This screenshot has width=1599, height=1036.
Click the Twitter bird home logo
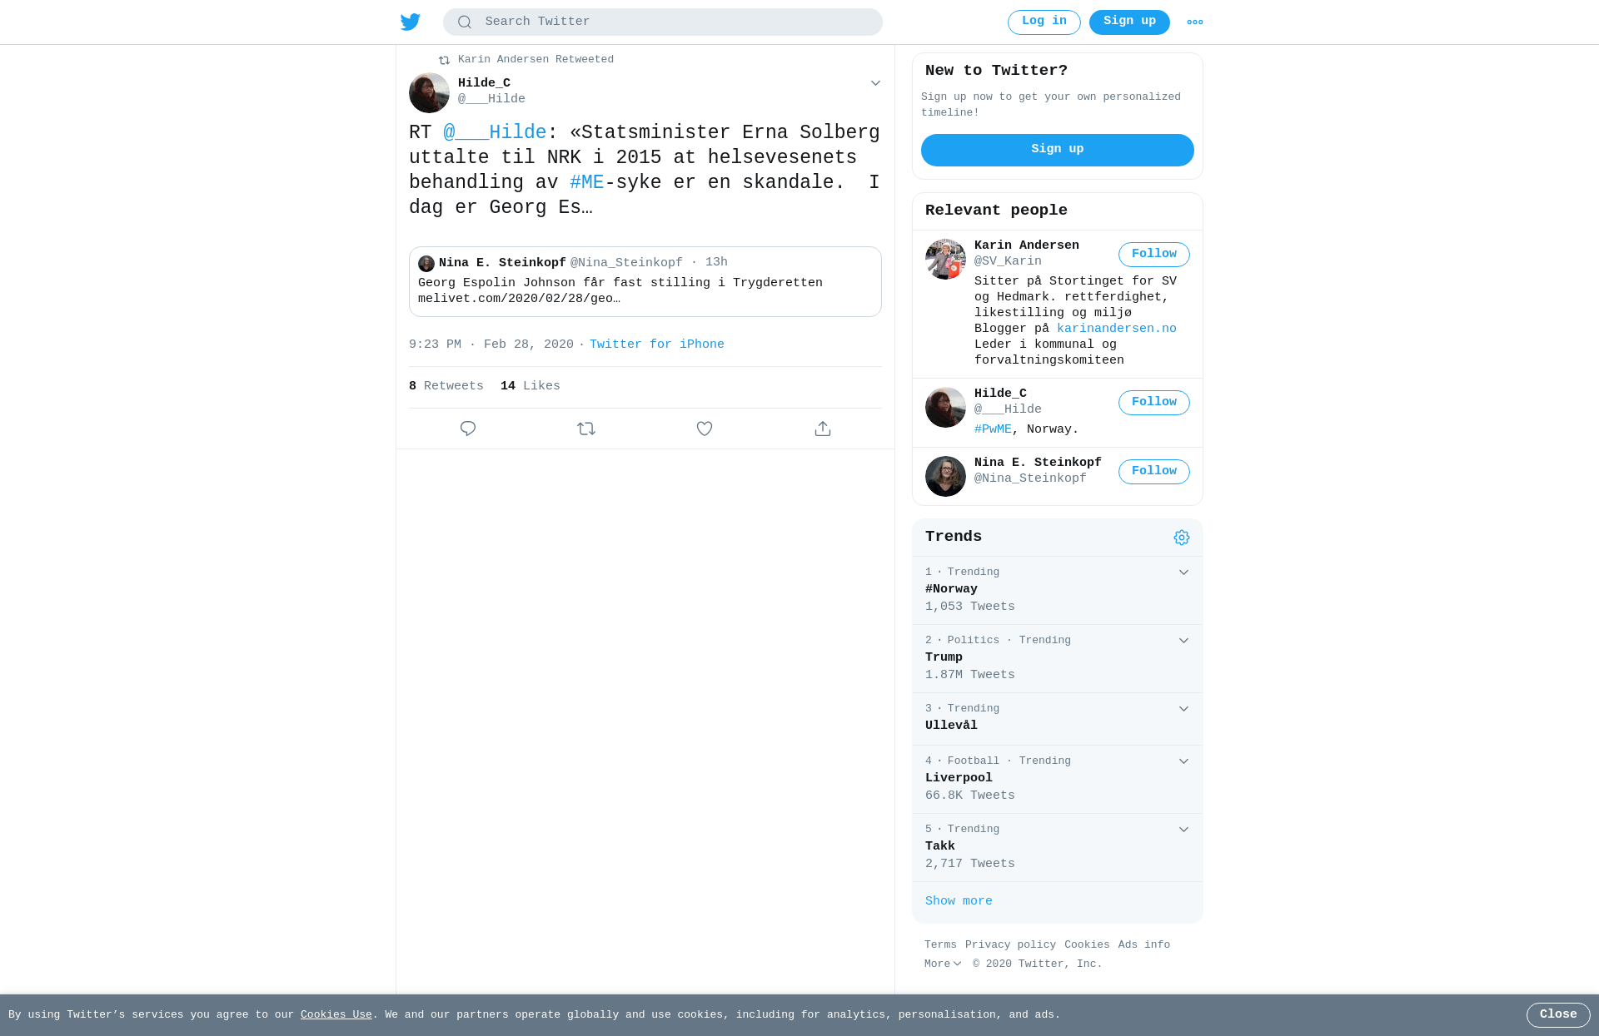click(x=411, y=22)
